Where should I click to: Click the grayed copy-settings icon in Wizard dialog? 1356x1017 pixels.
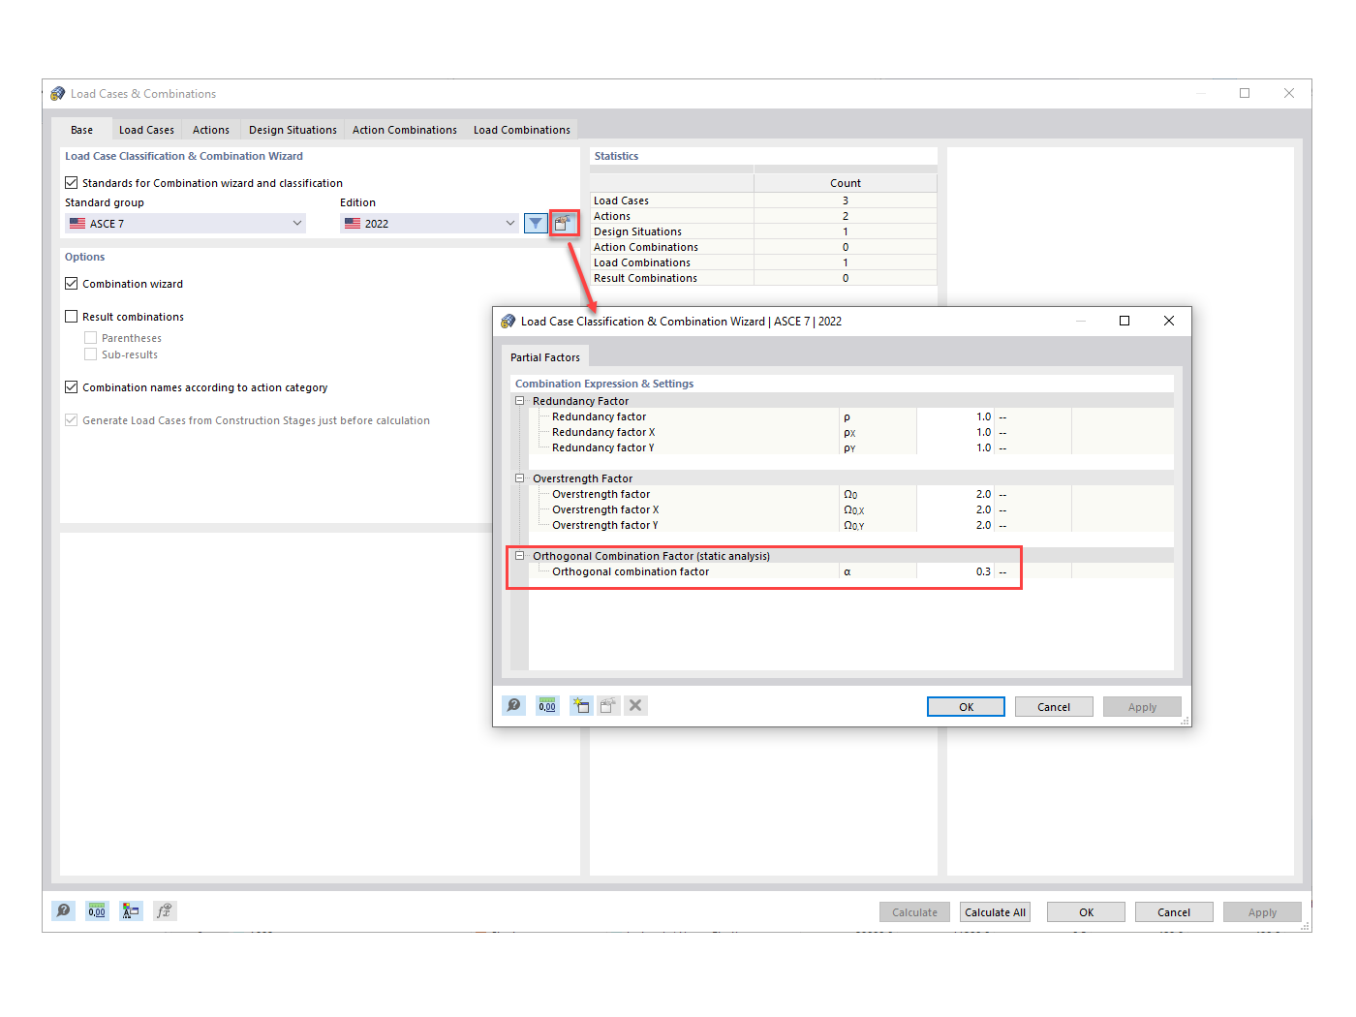[608, 705]
